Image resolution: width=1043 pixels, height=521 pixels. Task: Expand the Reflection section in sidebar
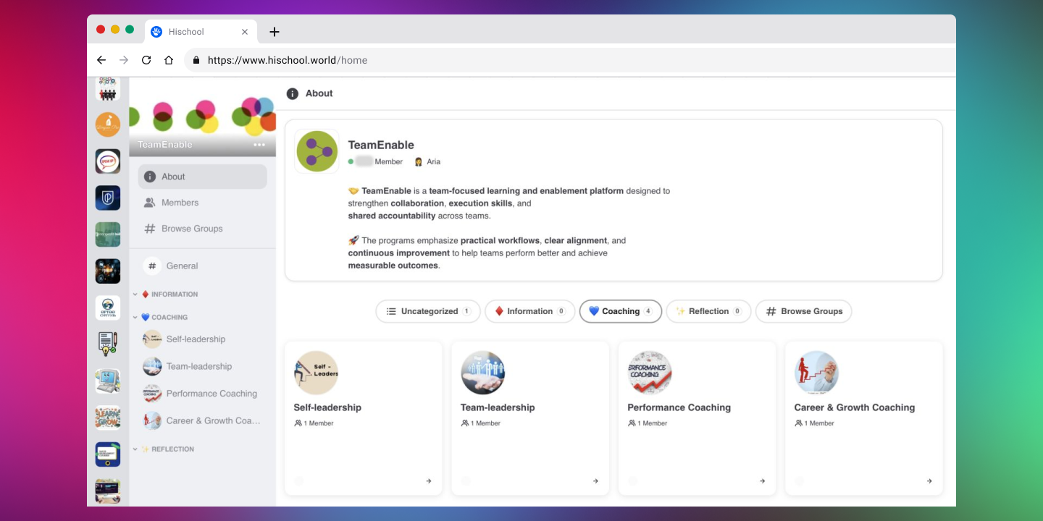click(135, 449)
